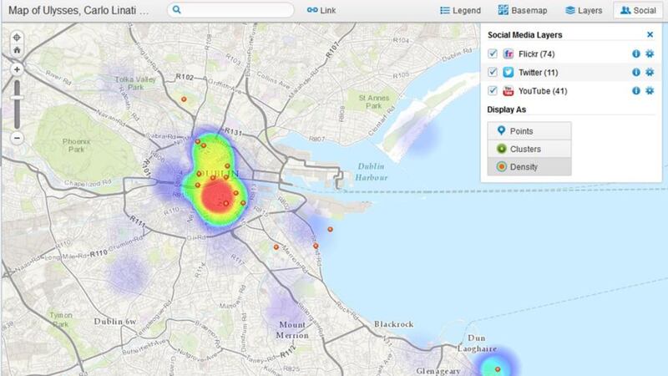Open Flickr layer info icon

coord(636,54)
